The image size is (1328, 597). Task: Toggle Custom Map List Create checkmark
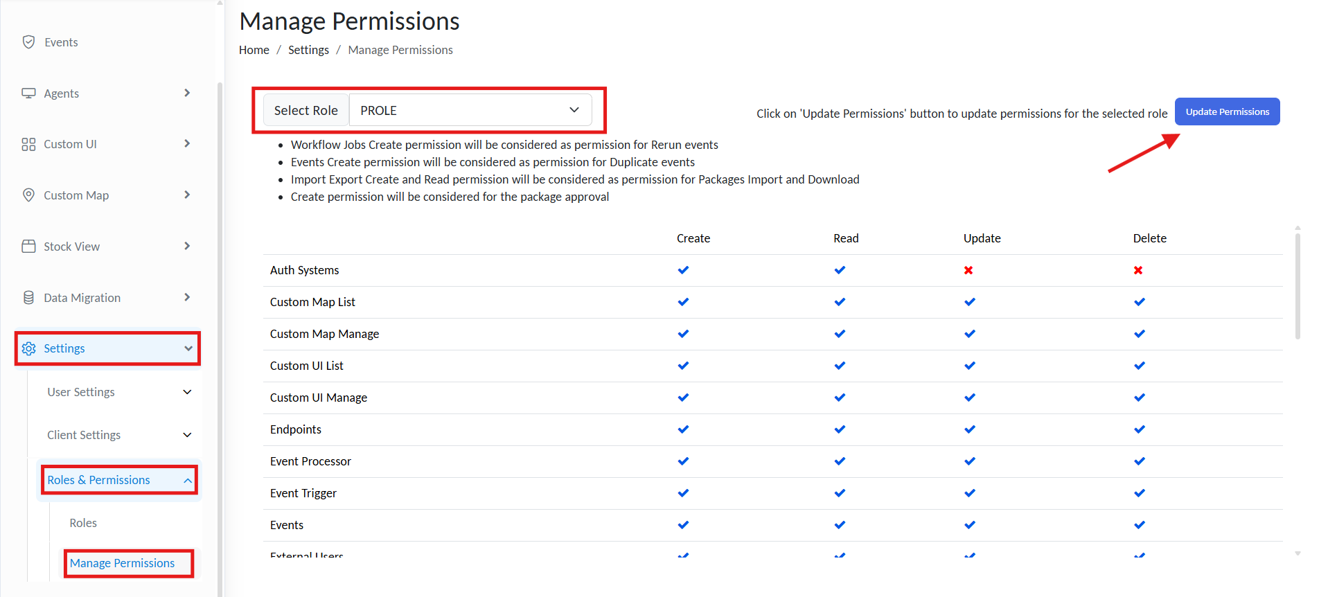pyautogui.click(x=683, y=302)
